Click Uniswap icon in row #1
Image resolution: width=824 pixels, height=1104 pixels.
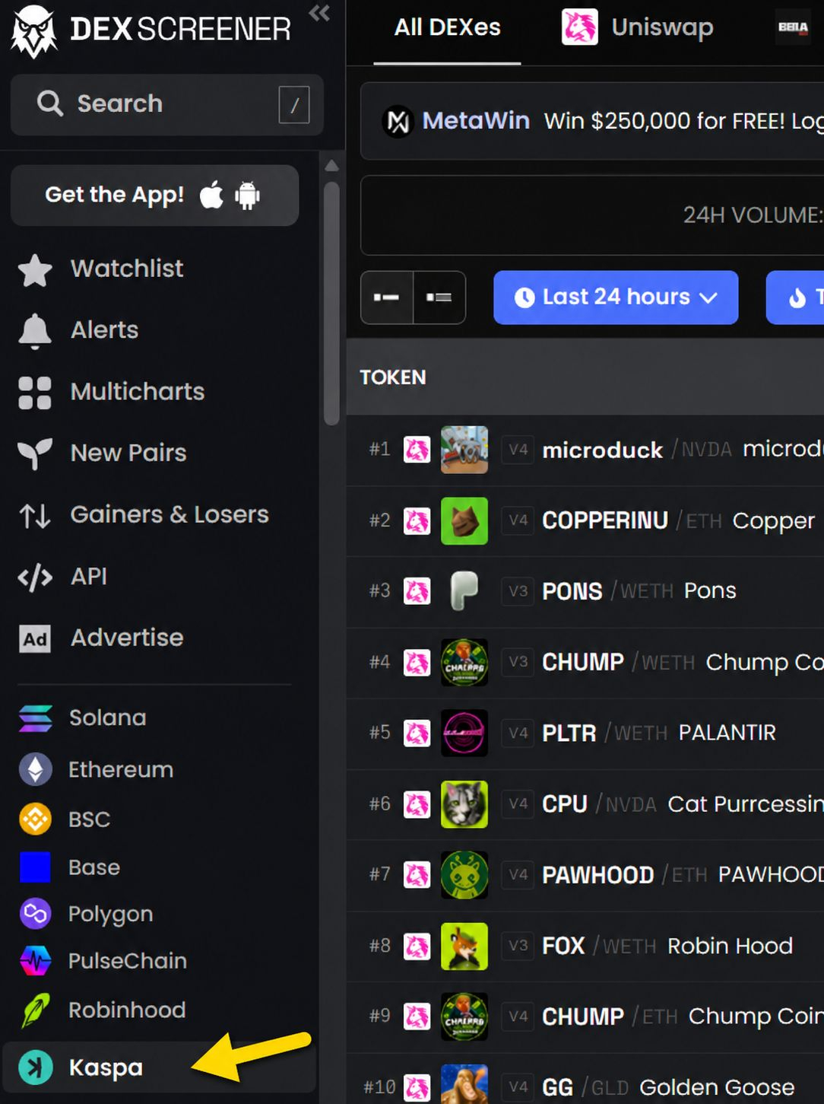point(417,450)
